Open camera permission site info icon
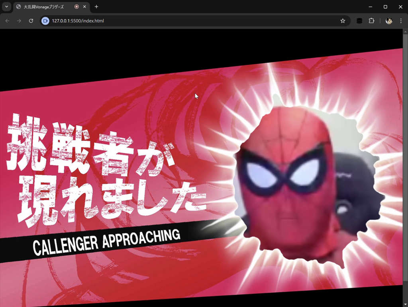 click(45, 21)
